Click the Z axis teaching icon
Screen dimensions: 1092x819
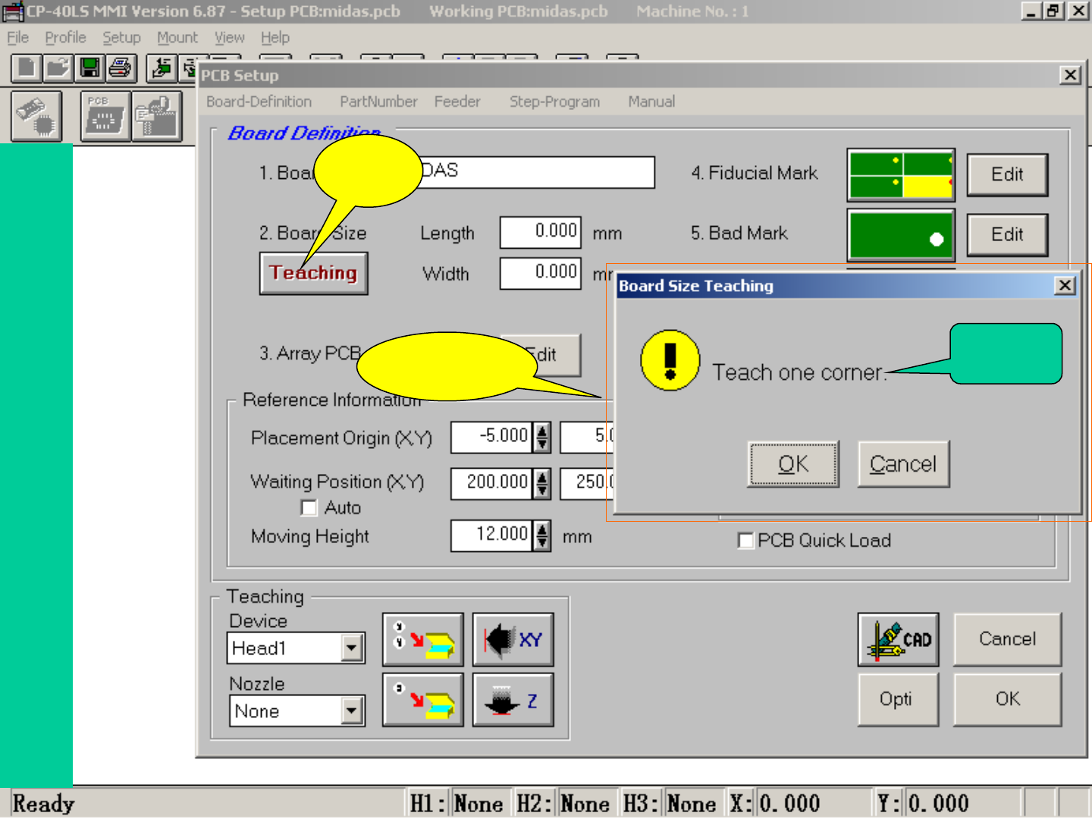pos(513,700)
